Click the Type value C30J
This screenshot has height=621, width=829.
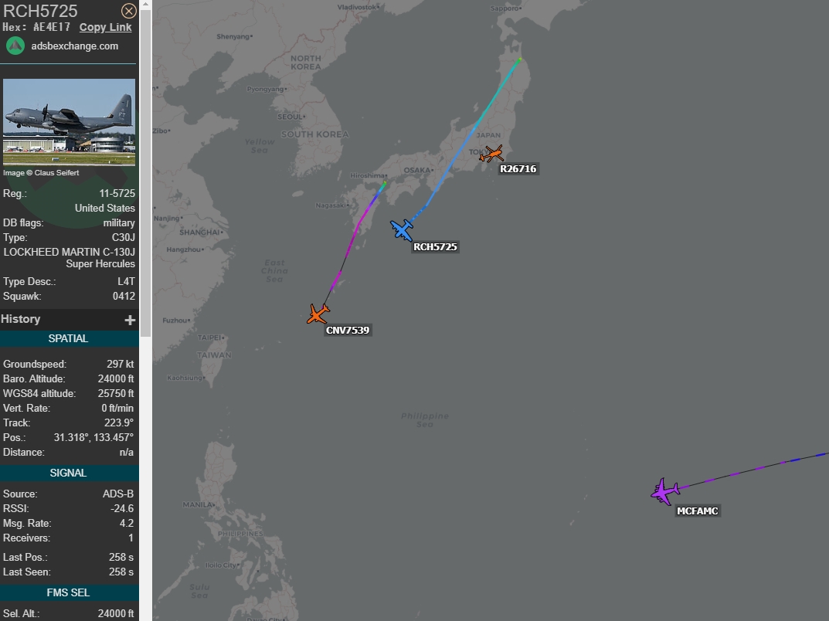pyautogui.click(x=123, y=238)
